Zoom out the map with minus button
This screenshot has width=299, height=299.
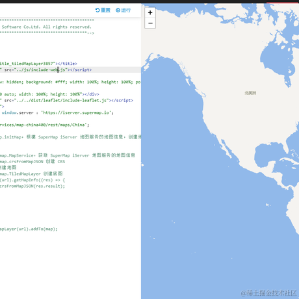coord(150,23)
